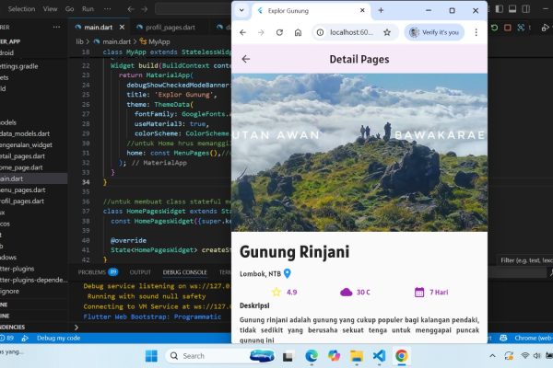Viewport: 553px width, 368px height.
Task: Switch to profil_pages.dart editor tab
Action: (188, 27)
